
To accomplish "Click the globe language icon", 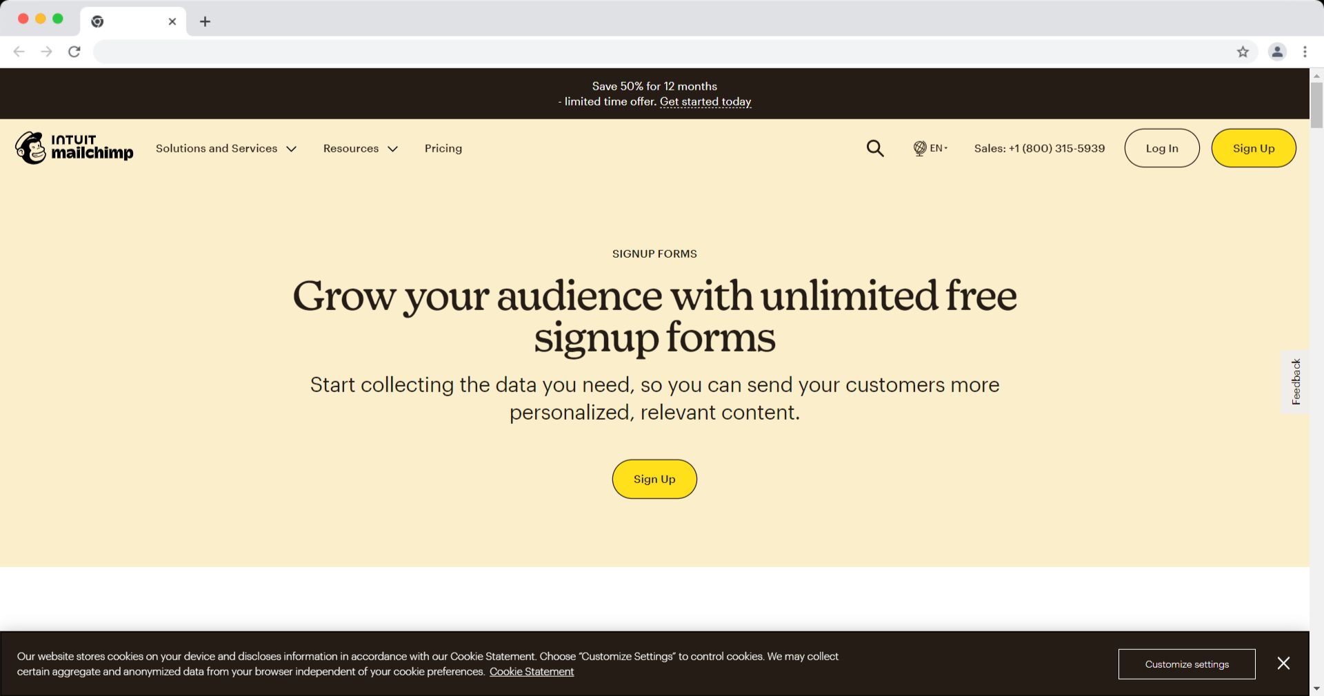I will coord(920,148).
